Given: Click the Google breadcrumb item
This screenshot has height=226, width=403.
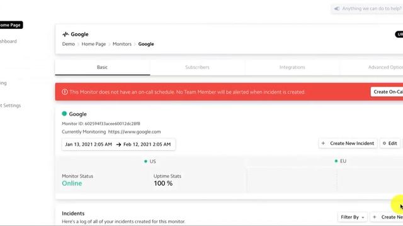Looking at the screenshot, I should coord(146,44).
